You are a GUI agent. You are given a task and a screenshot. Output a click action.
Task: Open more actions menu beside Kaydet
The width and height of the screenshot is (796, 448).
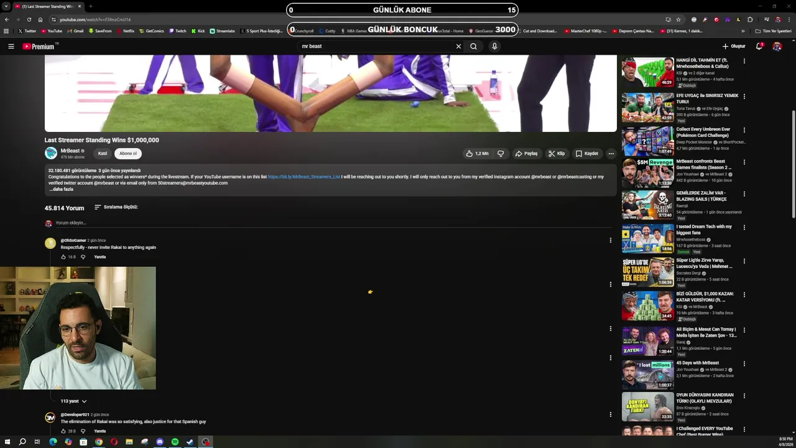point(611,153)
